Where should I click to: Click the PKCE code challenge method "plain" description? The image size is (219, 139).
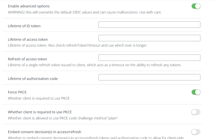point(62,118)
